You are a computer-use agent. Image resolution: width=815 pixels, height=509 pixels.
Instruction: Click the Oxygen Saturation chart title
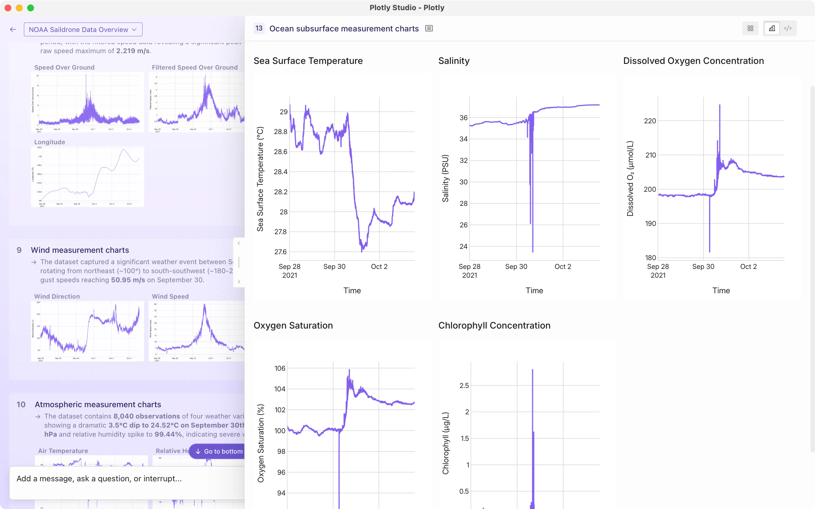click(x=293, y=325)
